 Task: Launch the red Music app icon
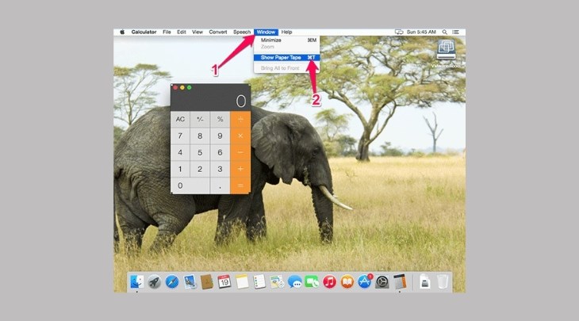[x=329, y=281]
